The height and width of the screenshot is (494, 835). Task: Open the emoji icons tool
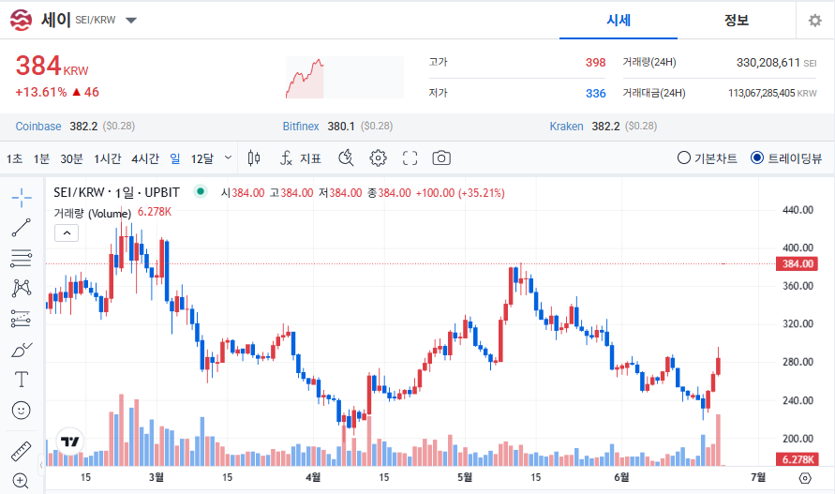coord(22,411)
